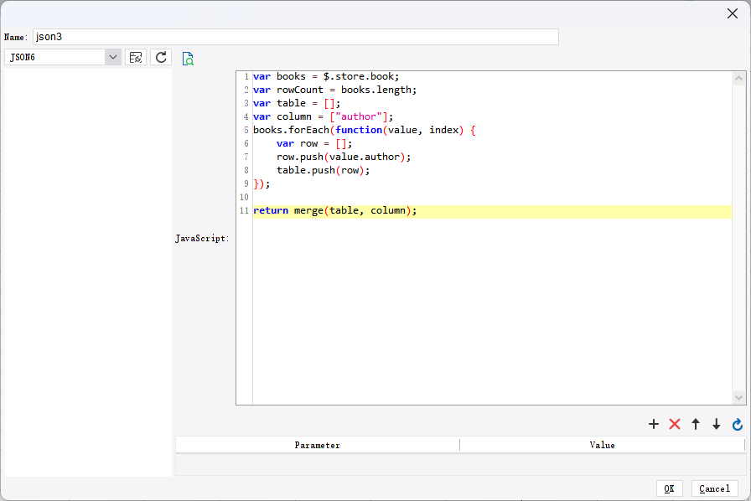Move parameter up with up arrow
751x501 pixels.
click(x=696, y=425)
